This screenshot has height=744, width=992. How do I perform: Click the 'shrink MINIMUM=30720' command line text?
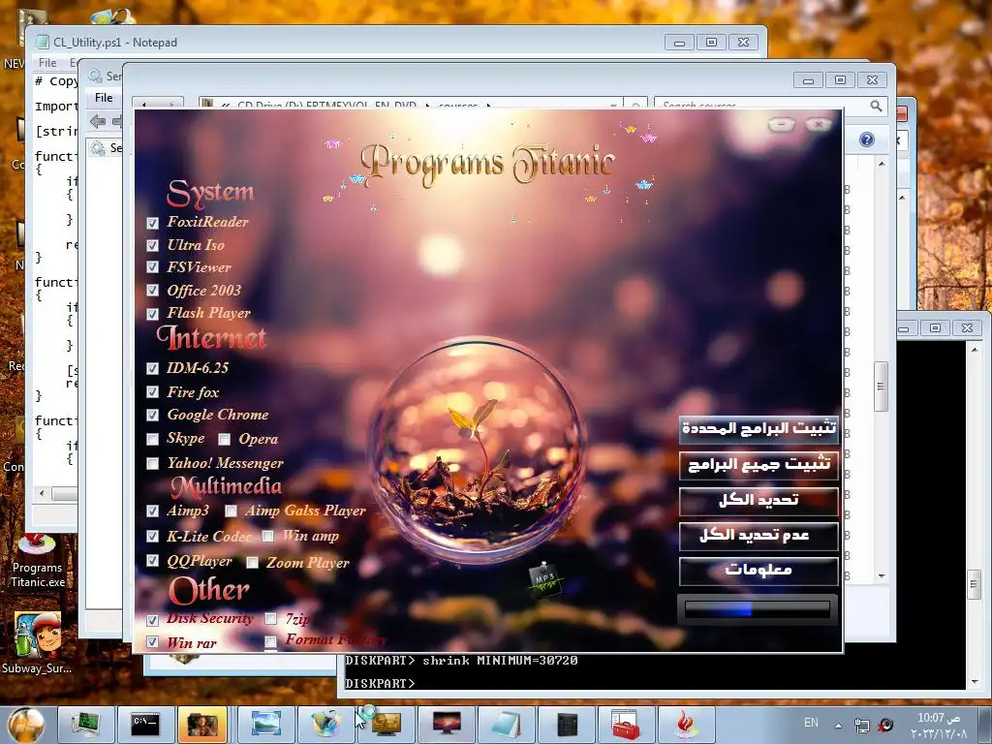coord(500,661)
